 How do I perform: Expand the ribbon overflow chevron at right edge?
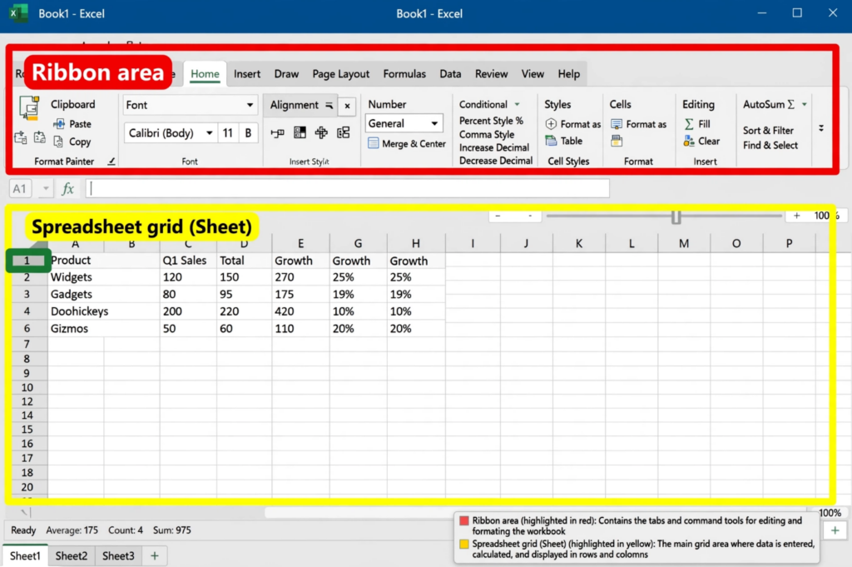(x=821, y=128)
